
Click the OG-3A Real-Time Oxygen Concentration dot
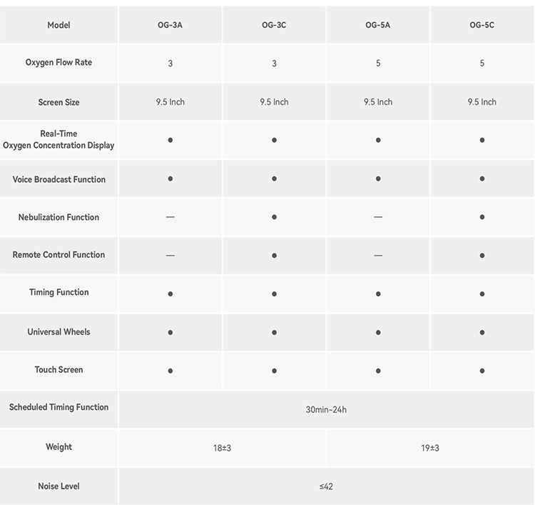[x=170, y=140]
